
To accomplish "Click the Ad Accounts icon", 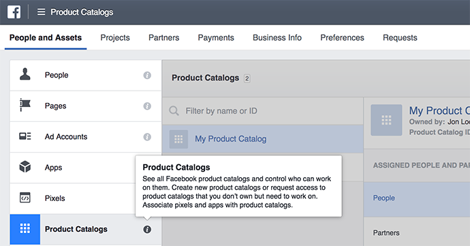I will click(x=25, y=136).
